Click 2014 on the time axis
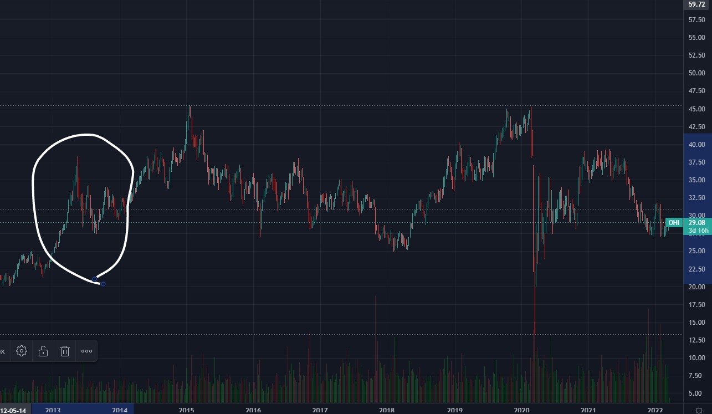Screen dimensions: 712x414 (x=120, y=410)
